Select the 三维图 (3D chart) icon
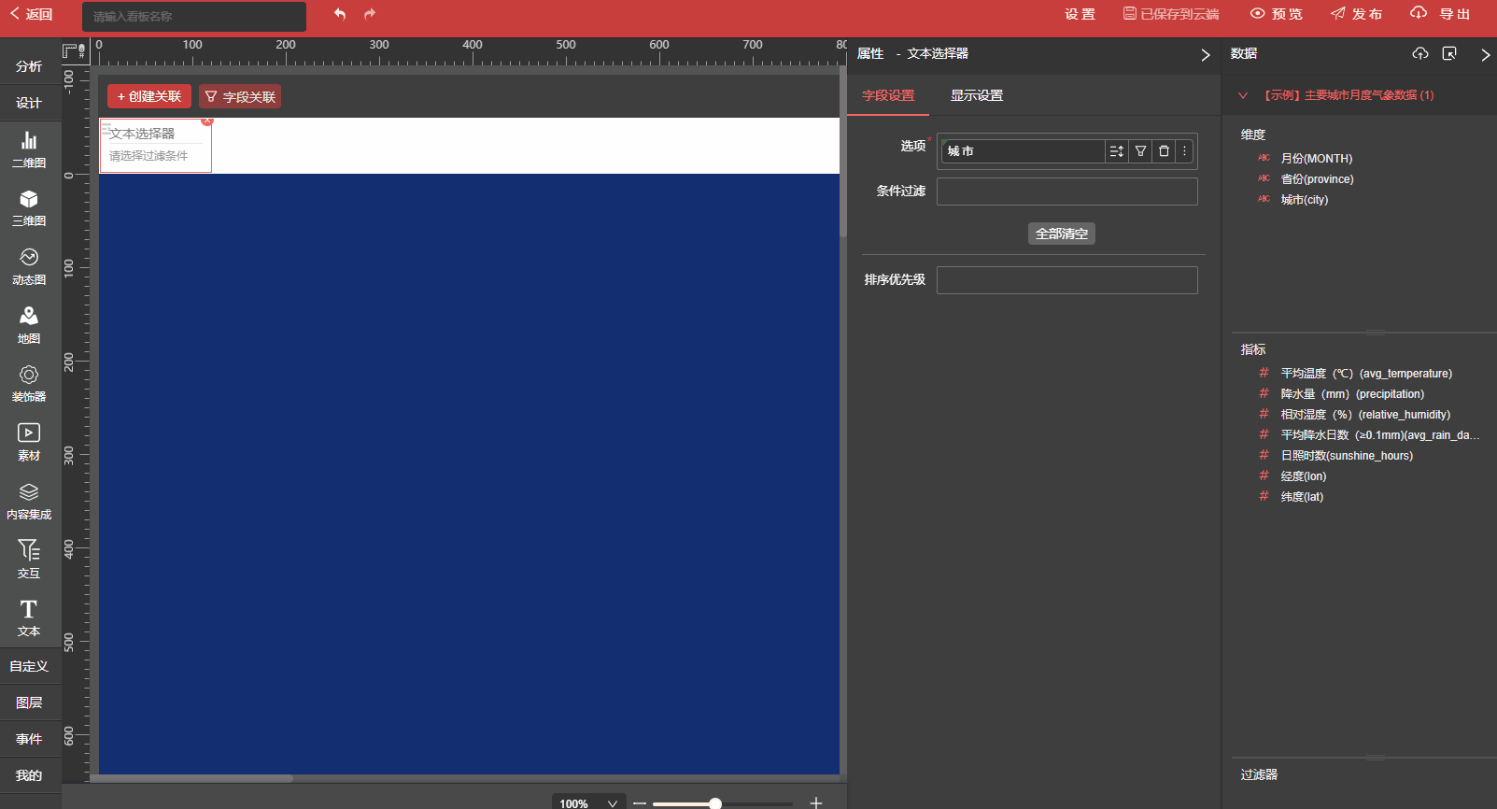1497x809 pixels. tap(29, 207)
